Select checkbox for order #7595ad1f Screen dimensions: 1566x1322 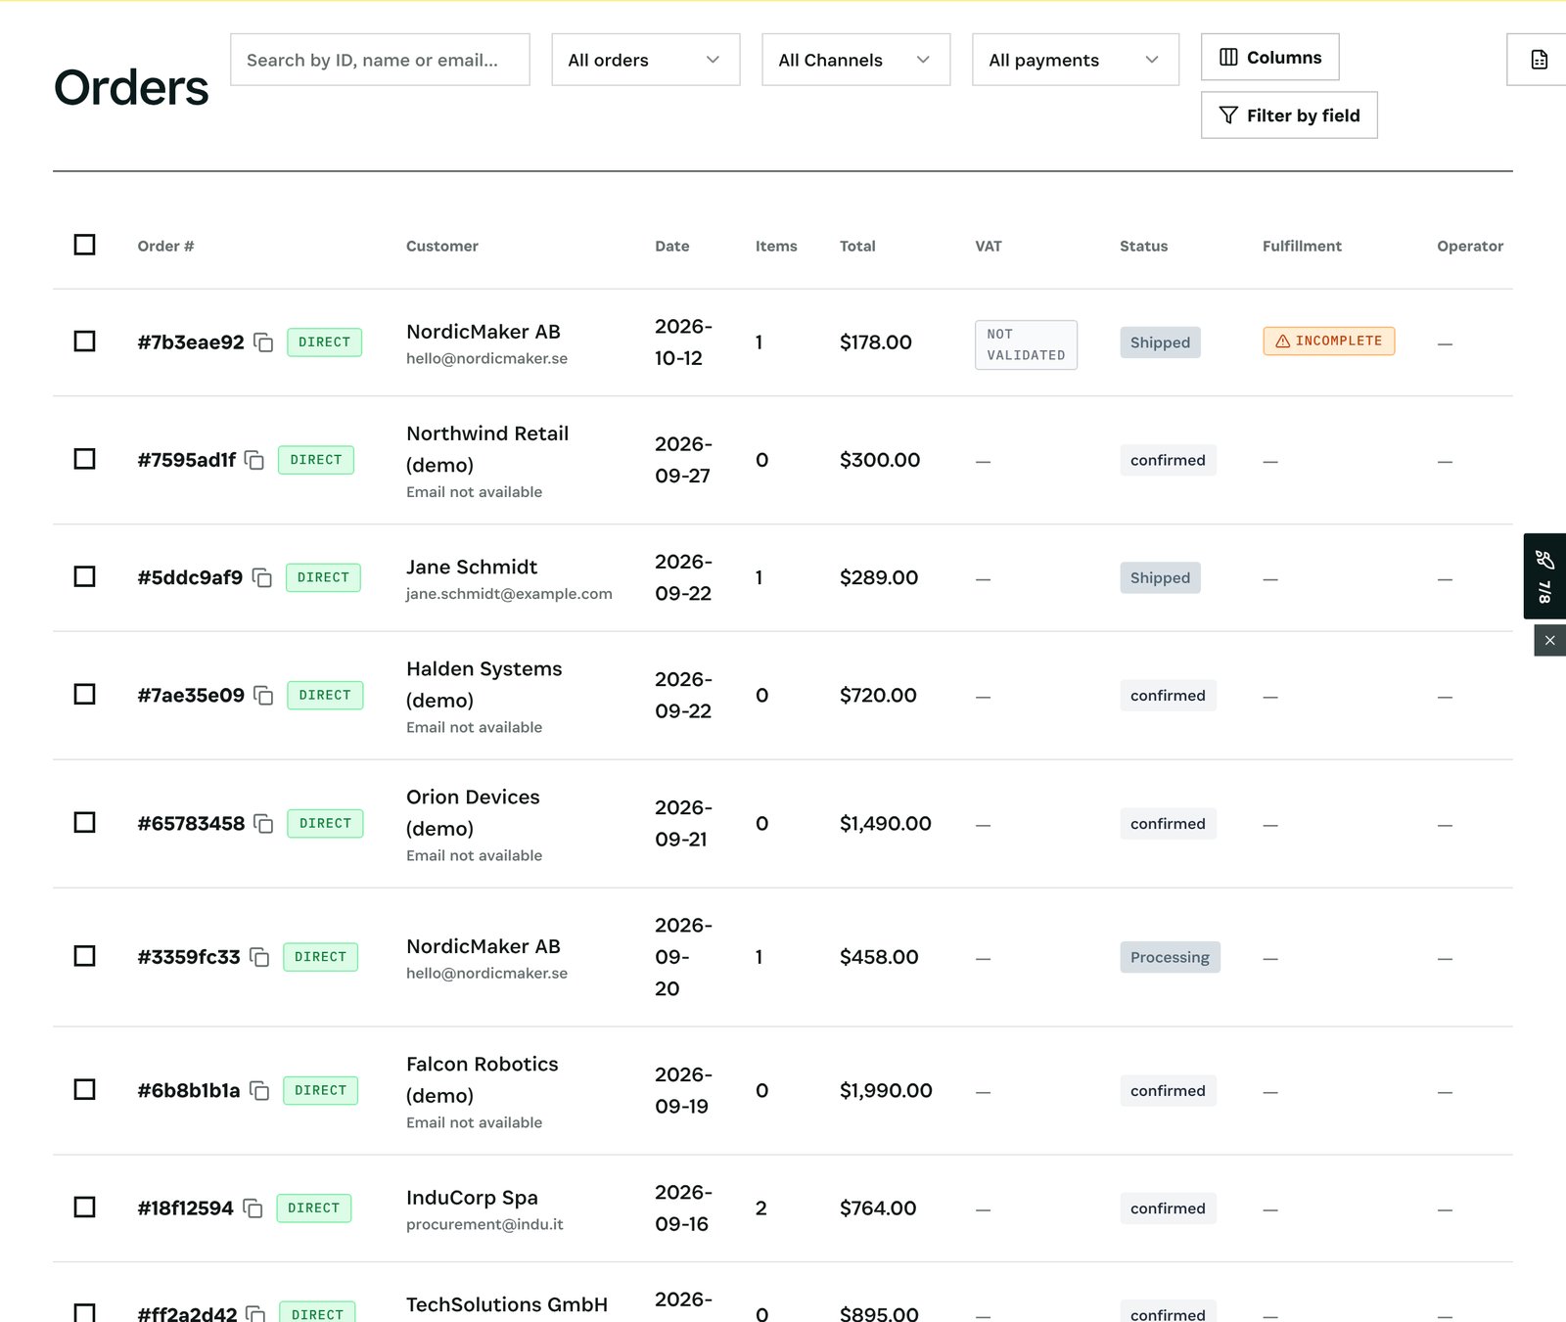tap(85, 459)
